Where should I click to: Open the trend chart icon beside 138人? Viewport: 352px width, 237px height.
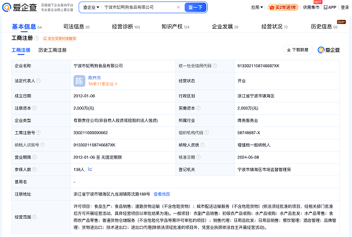[89, 169]
